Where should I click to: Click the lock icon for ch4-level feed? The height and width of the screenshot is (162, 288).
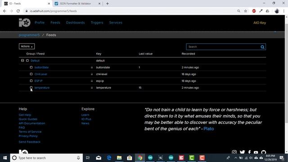(92, 74)
